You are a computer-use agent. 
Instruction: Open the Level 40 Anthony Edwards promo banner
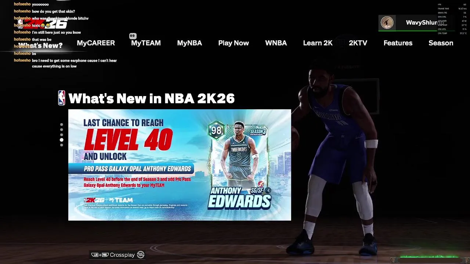coord(180,165)
